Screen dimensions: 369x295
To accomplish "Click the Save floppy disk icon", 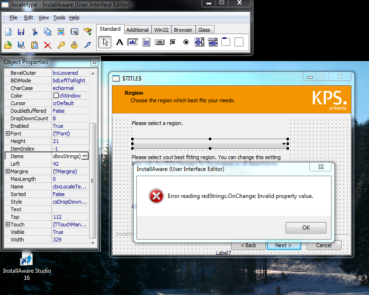I will click(x=21, y=32).
